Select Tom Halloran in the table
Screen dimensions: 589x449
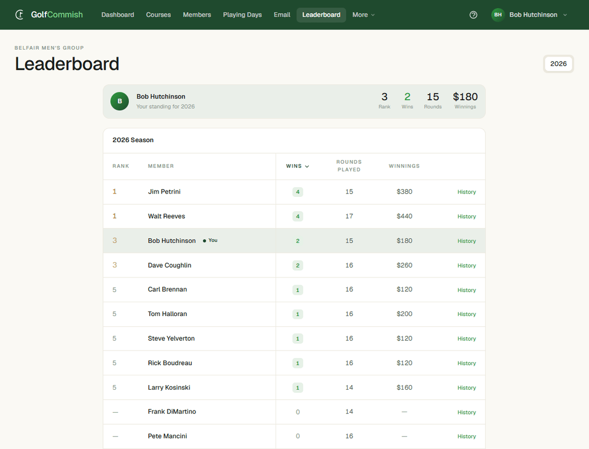pyautogui.click(x=167, y=314)
